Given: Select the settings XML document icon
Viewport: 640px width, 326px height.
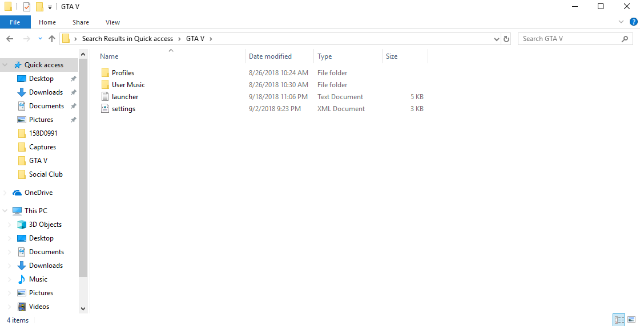Looking at the screenshot, I should tap(105, 109).
